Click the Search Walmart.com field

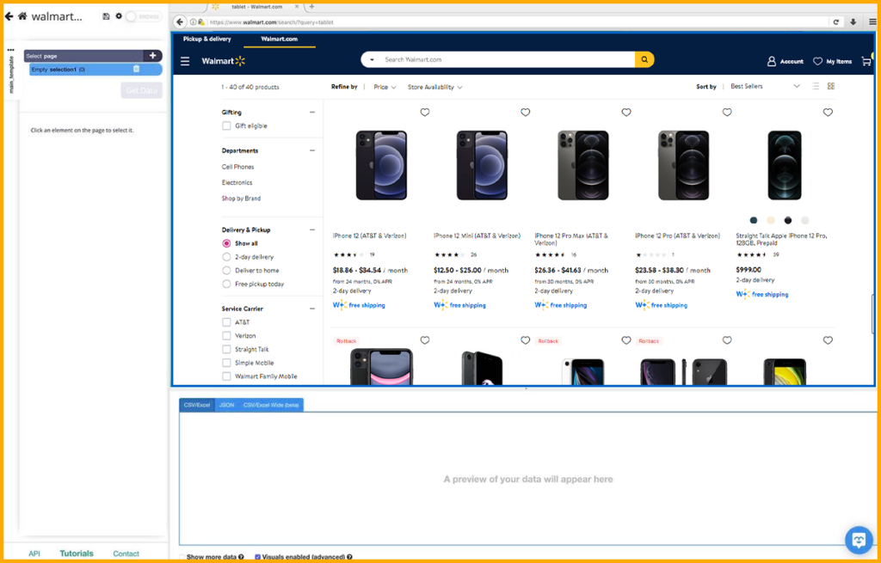[508, 59]
